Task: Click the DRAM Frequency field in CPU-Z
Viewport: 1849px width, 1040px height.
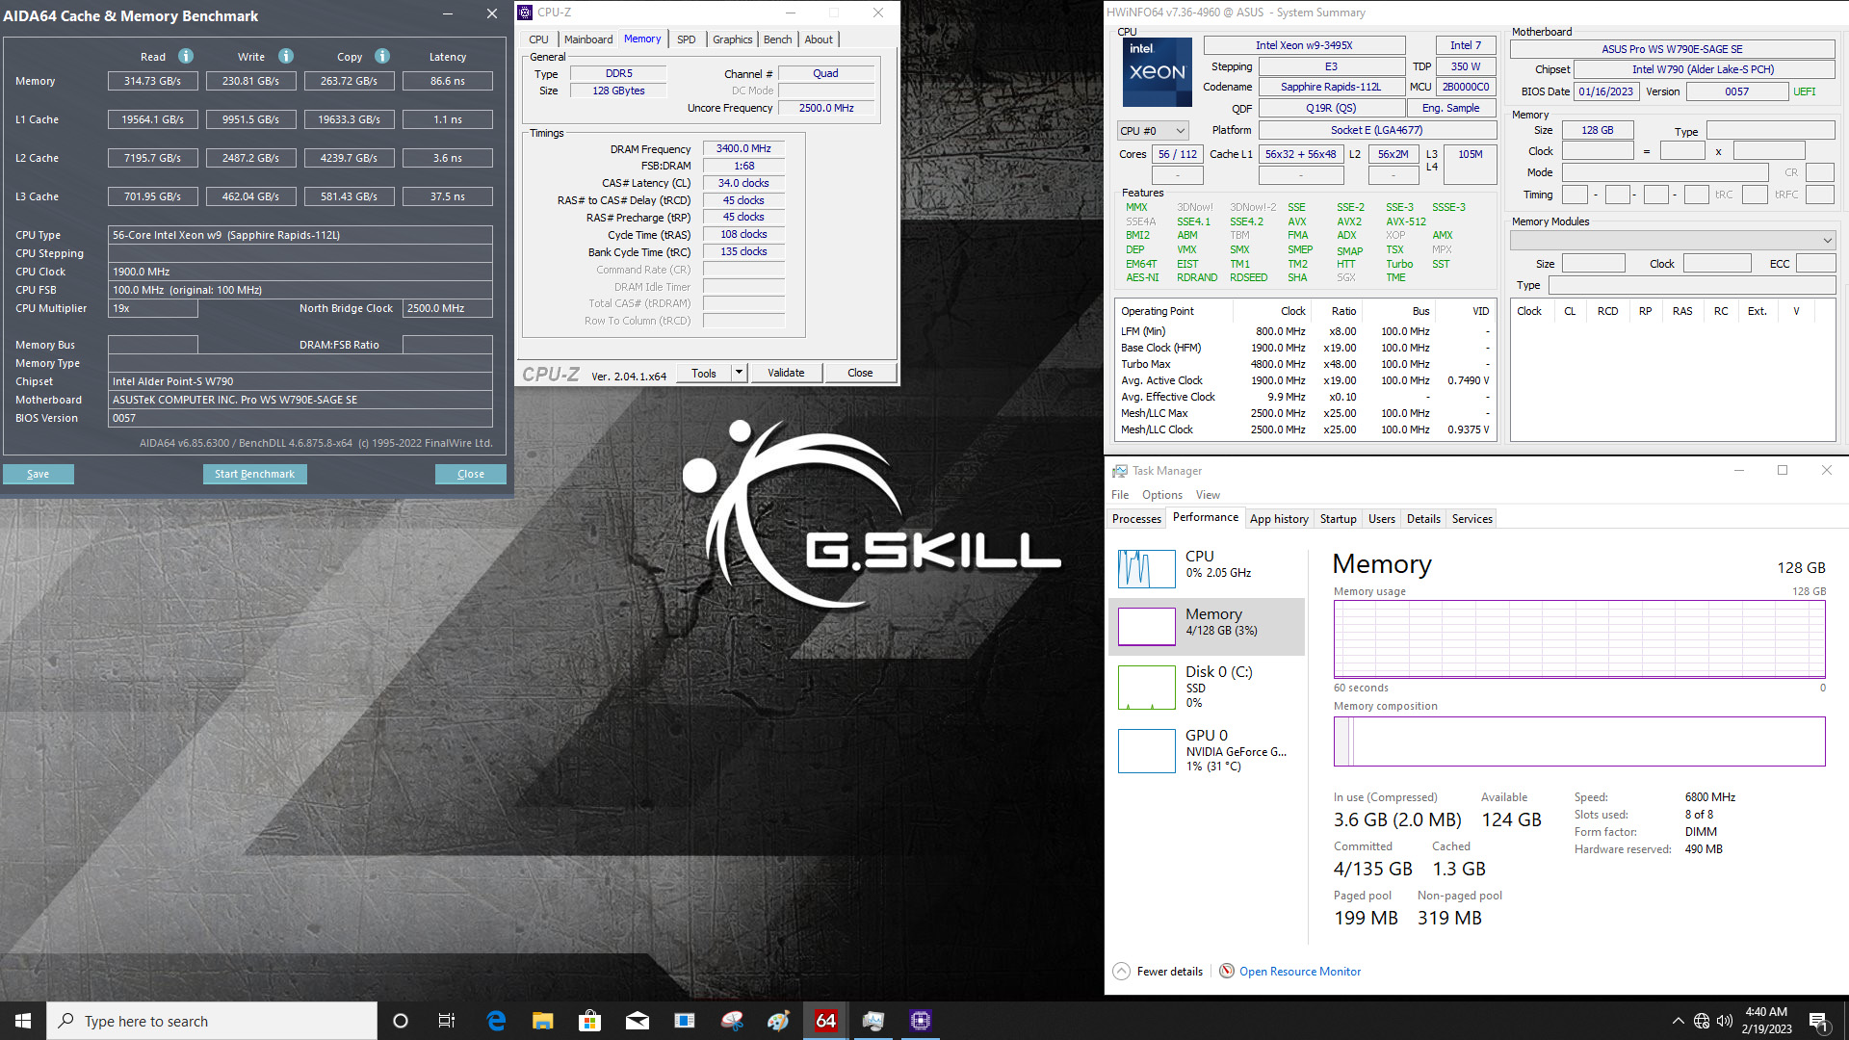Action: [x=743, y=148]
